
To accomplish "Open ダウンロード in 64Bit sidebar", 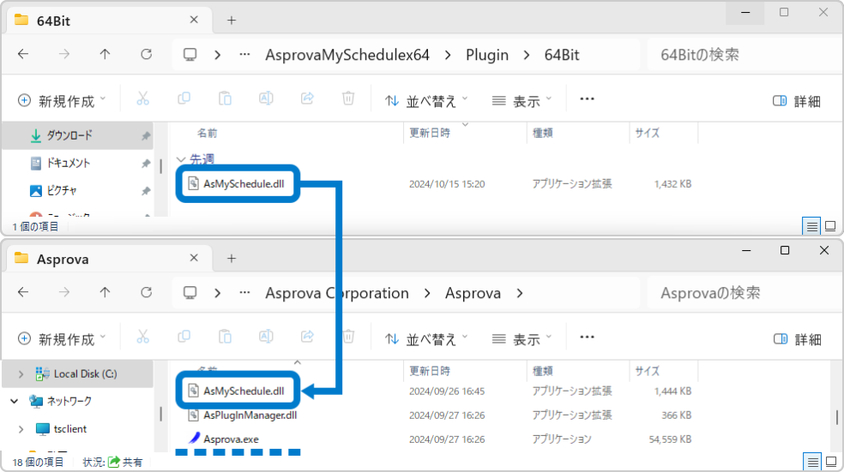I will point(78,135).
